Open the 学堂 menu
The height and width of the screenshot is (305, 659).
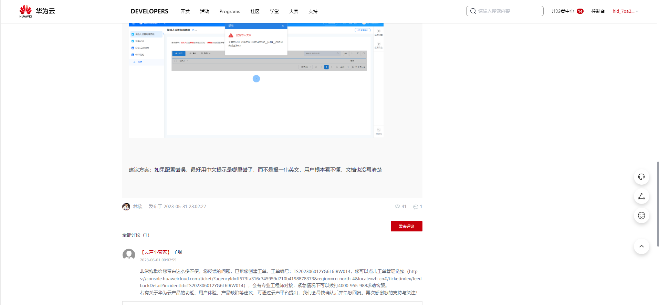(274, 11)
